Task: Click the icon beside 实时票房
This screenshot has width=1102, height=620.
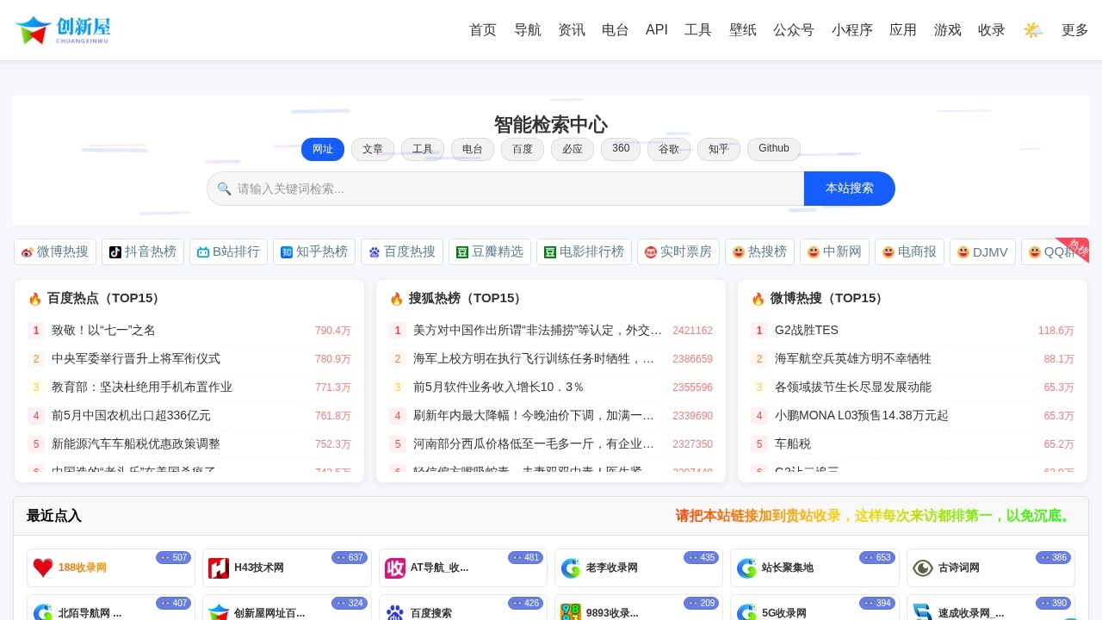Action: pyautogui.click(x=651, y=252)
